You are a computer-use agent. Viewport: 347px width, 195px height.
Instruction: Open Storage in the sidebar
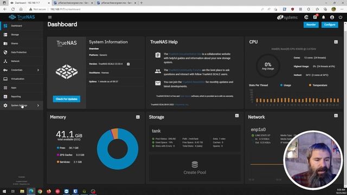tap(22, 35)
